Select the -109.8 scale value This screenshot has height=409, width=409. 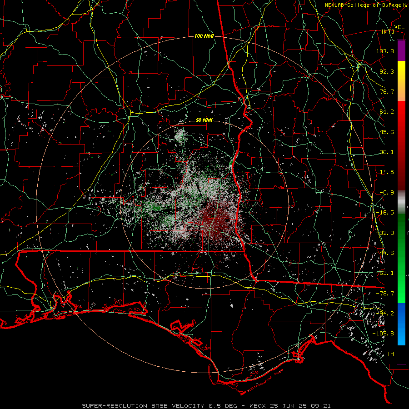(383, 334)
